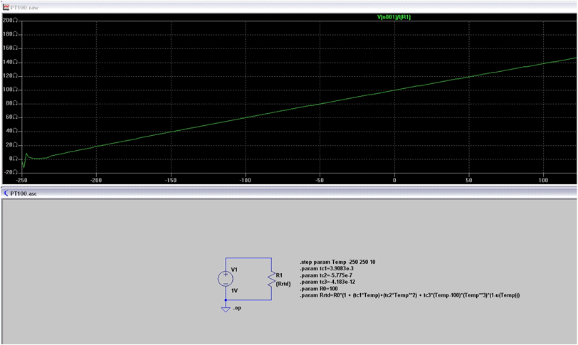The width and height of the screenshot is (578, 345).
Task: Click the {Rrtd} resistor value text
Action: click(x=283, y=284)
